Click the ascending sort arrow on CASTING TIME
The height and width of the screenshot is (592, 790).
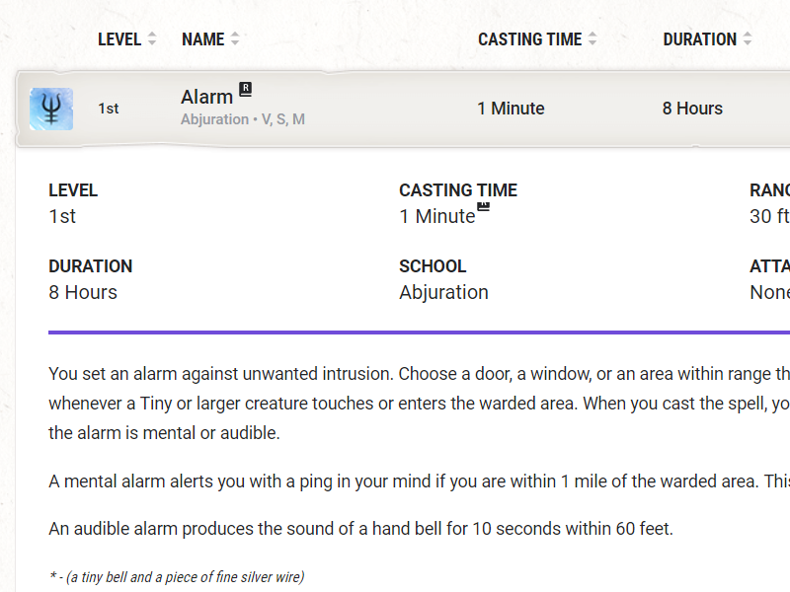(x=592, y=36)
